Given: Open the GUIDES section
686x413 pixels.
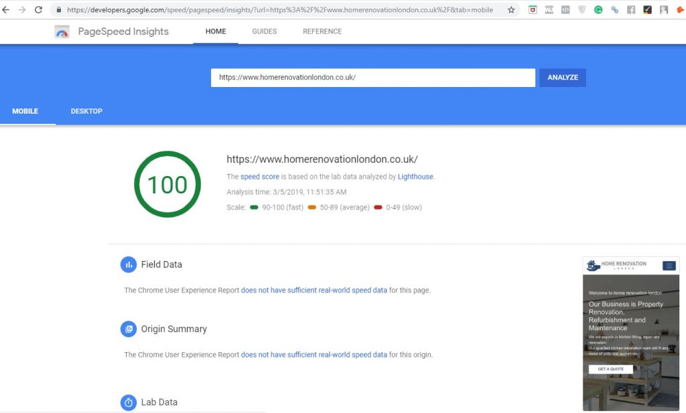Looking at the screenshot, I should 264,31.
